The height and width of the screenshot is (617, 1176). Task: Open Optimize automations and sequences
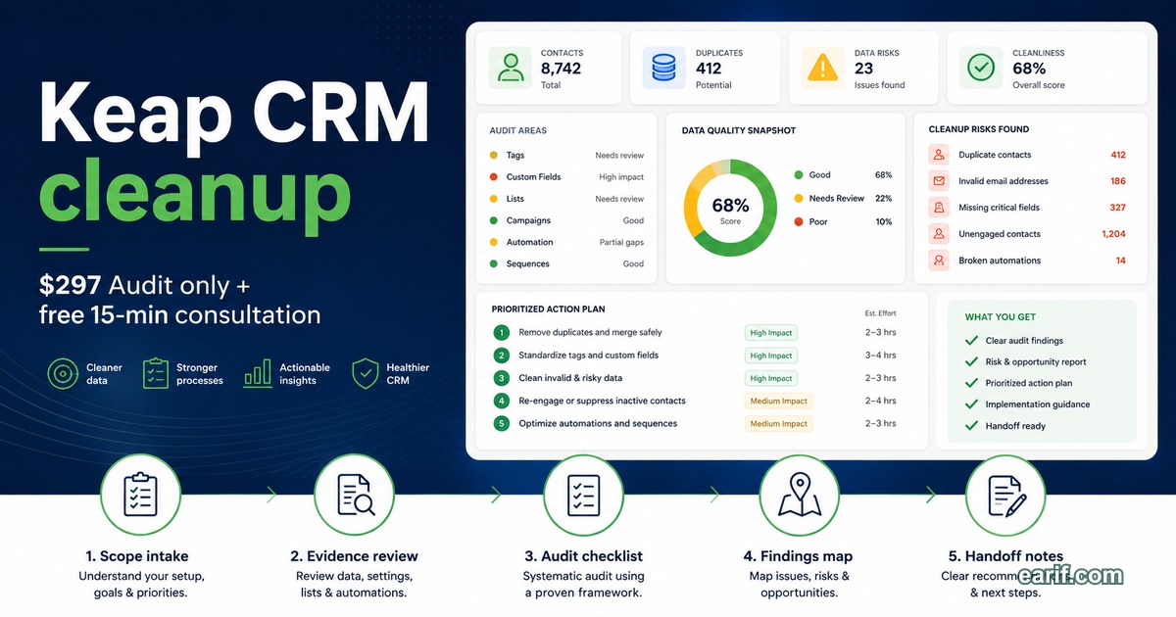[598, 423]
